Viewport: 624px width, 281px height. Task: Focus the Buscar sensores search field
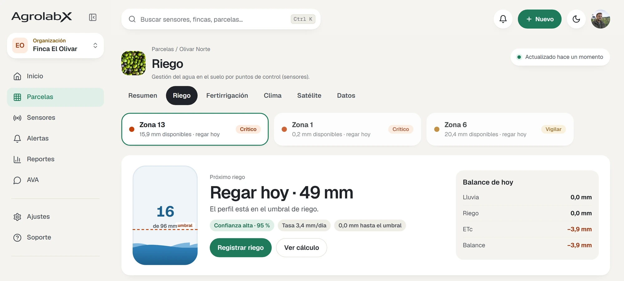(x=221, y=19)
